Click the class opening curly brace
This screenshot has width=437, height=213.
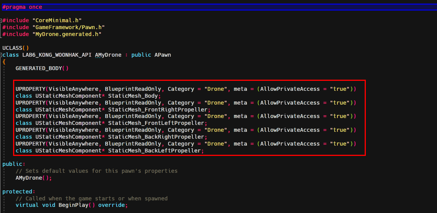[x=4, y=62]
